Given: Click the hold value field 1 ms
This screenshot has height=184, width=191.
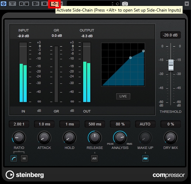Looking at the screenshot, I should (70, 124).
